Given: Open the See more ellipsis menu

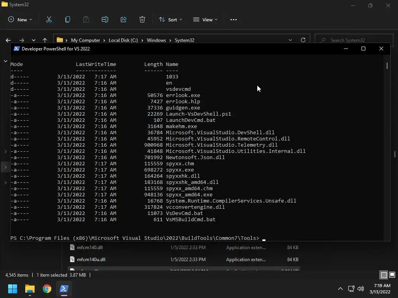Looking at the screenshot, I should click(x=234, y=19).
